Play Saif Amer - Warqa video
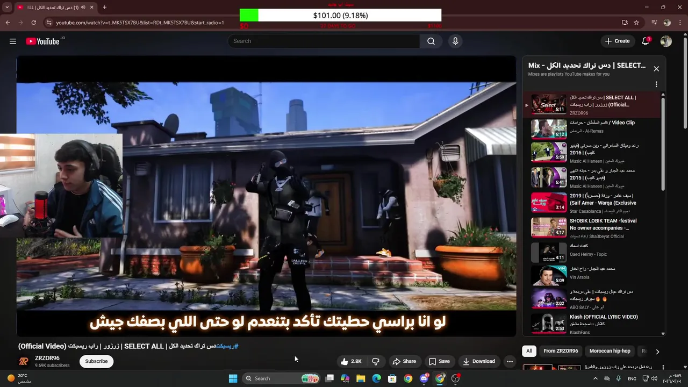The image size is (688, 387). tap(591, 203)
